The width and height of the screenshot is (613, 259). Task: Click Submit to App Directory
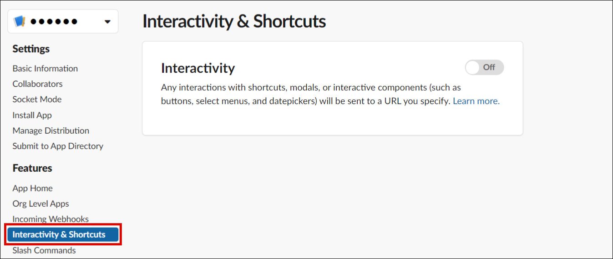click(58, 146)
